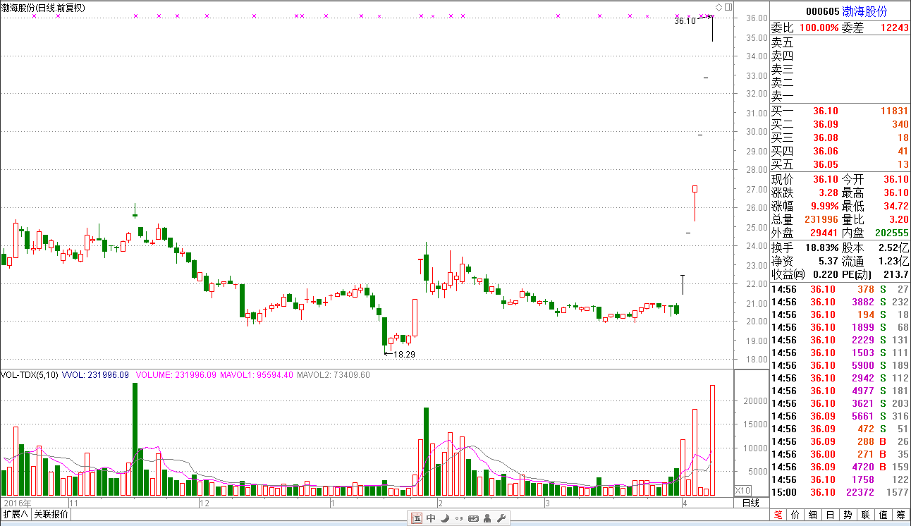Click the 涨幅 value 9.99%
The height and width of the screenshot is (526, 911).
click(x=824, y=207)
